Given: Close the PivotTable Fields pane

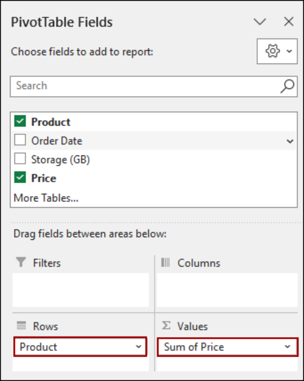Looking at the screenshot, I should (x=289, y=22).
